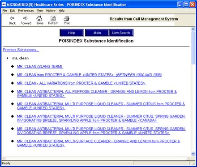Open the Preferences menu
The height and width of the screenshot is (167, 197).
pyautogui.click(x=26, y=11)
